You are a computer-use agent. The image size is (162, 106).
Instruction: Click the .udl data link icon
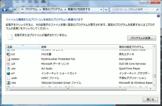[9, 64]
